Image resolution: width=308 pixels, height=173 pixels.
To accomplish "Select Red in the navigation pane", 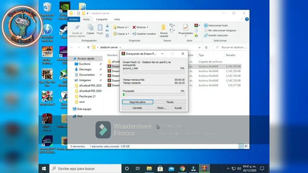I will point(79,116).
